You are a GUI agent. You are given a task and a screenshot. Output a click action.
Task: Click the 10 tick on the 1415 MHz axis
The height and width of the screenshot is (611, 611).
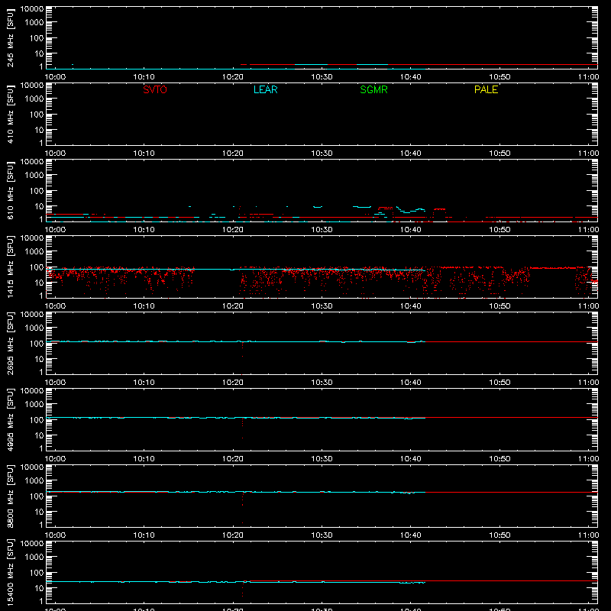pos(39,283)
